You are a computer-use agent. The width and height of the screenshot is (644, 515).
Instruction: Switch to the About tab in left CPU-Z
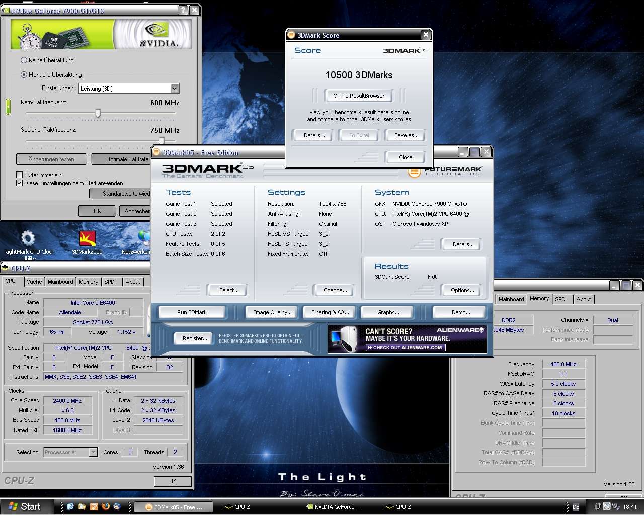coord(133,282)
